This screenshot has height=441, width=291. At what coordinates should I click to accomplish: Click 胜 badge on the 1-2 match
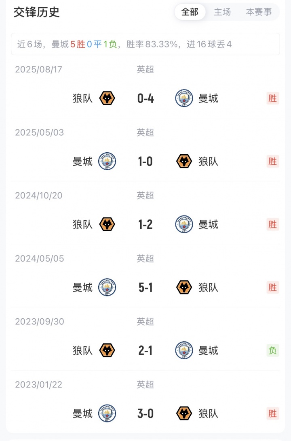tap(273, 224)
